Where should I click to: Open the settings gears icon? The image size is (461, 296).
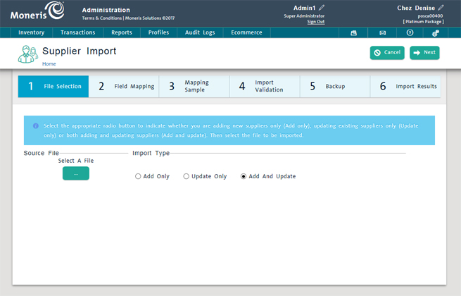pos(436,32)
